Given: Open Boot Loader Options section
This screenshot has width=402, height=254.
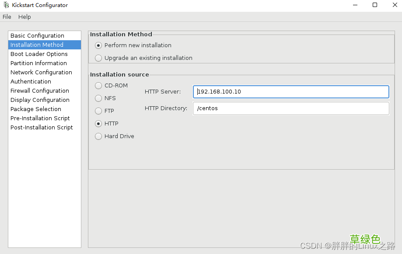Looking at the screenshot, I should [39, 54].
